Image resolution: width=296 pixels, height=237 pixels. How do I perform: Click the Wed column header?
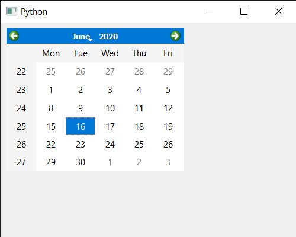pyautogui.click(x=110, y=53)
